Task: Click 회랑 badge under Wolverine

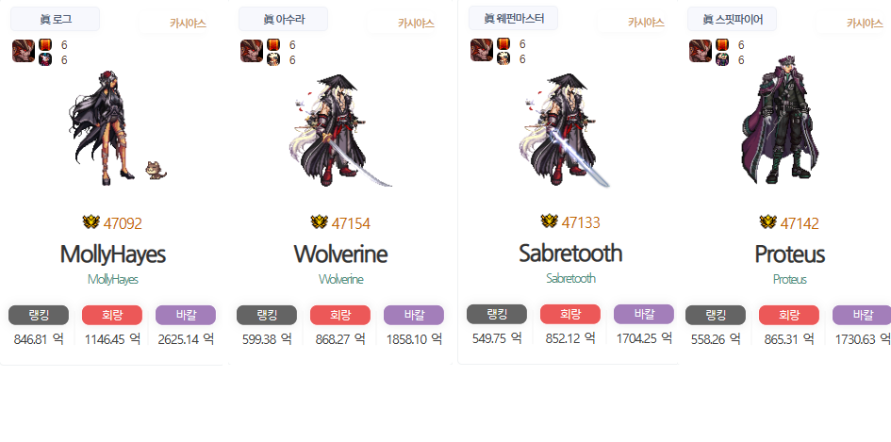Action: pos(340,315)
